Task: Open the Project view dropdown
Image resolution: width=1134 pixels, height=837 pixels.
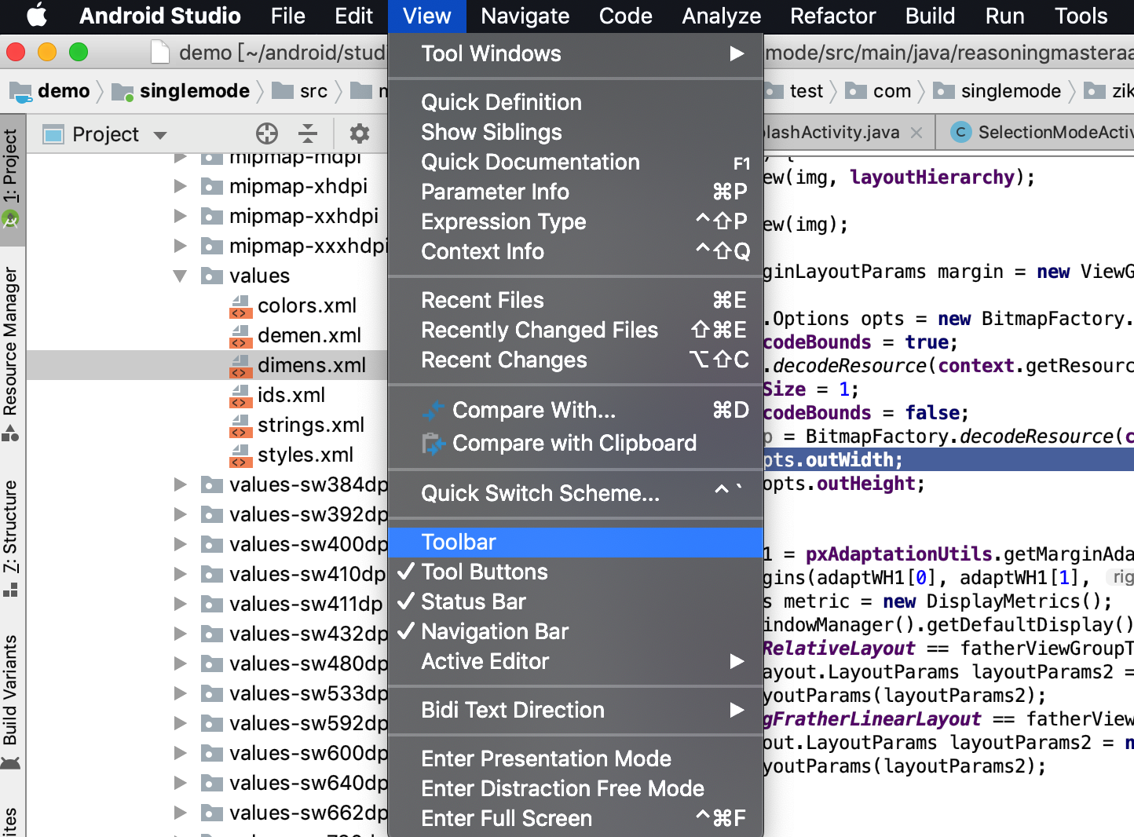Action: pyautogui.click(x=160, y=135)
